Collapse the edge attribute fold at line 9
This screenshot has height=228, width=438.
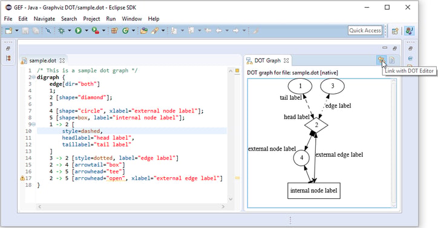point(33,125)
